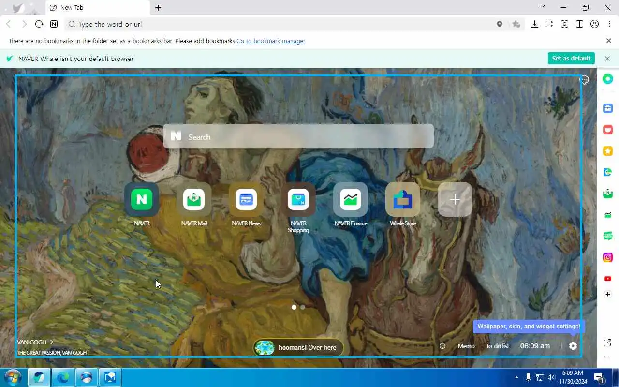Open the NAVER Mail icon in the sidebar
619x387 pixels.
(608, 193)
